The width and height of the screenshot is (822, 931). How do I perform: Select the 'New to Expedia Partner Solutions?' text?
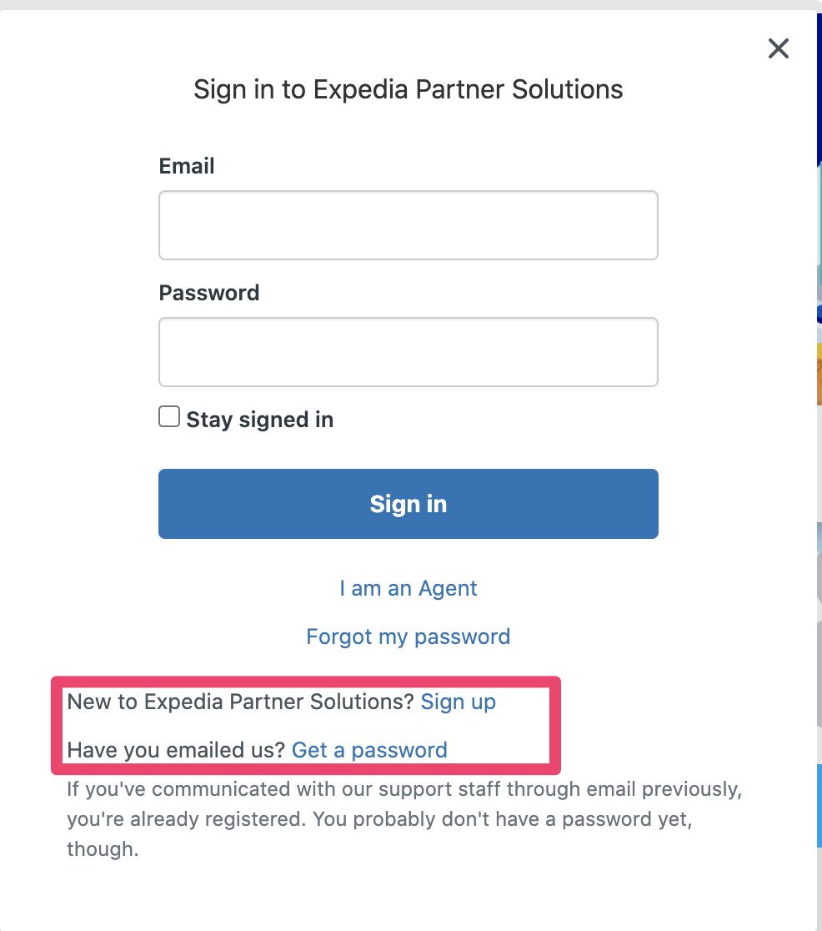[240, 702]
